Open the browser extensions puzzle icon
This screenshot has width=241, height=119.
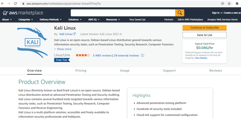(237, 3)
